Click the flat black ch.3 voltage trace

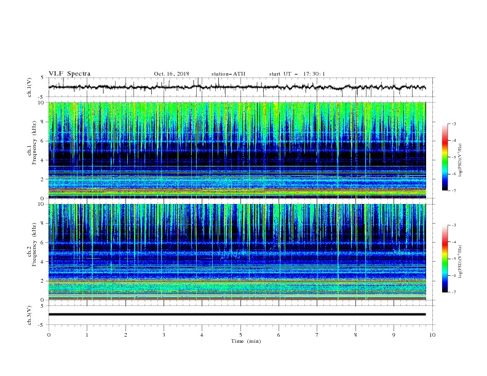tap(237, 315)
